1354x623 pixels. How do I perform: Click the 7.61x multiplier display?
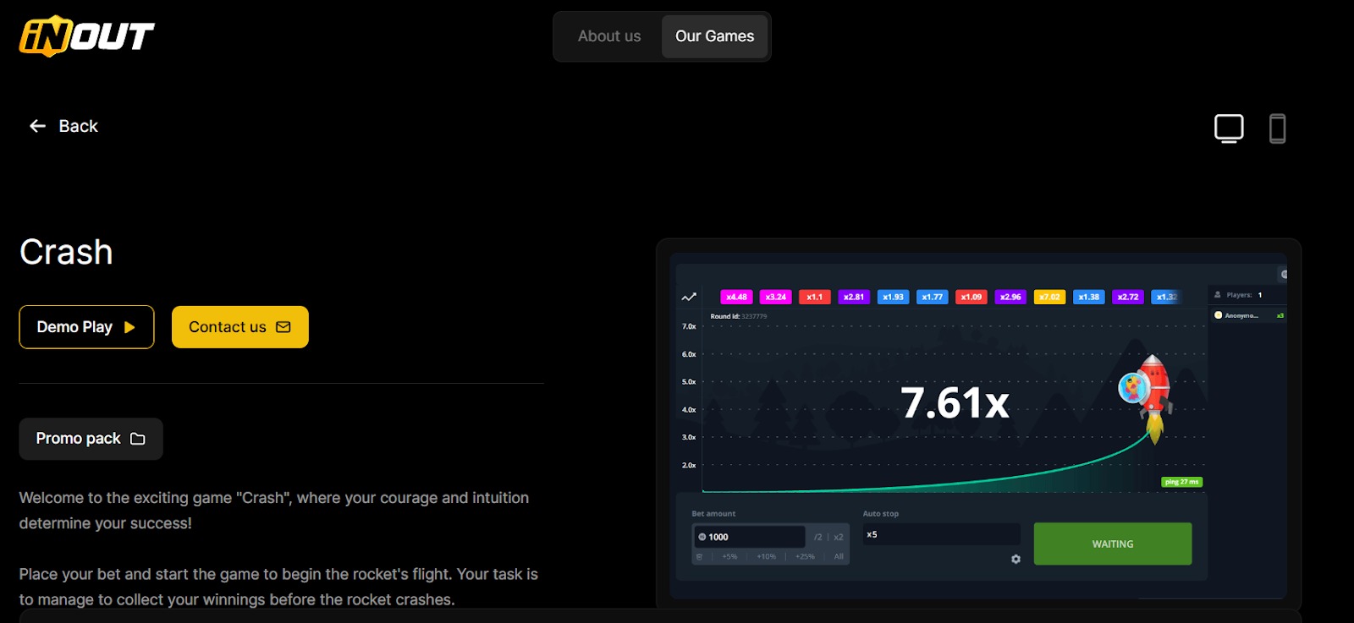tap(955, 403)
